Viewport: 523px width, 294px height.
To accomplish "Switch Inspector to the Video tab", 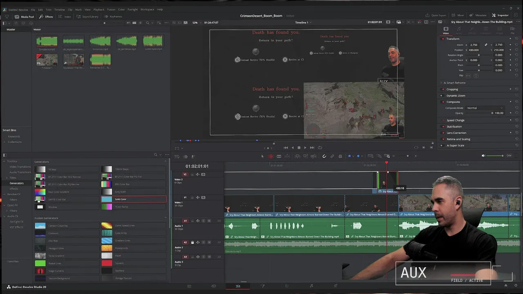I will pyautogui.click(x=446, y=30).
